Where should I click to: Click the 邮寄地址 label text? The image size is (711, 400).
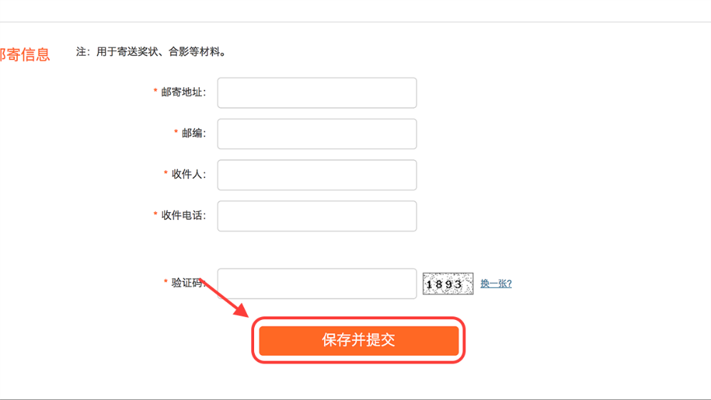coord(183,92)
